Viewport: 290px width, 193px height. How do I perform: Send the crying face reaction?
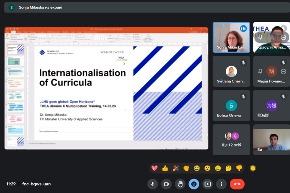pos(218,168)
